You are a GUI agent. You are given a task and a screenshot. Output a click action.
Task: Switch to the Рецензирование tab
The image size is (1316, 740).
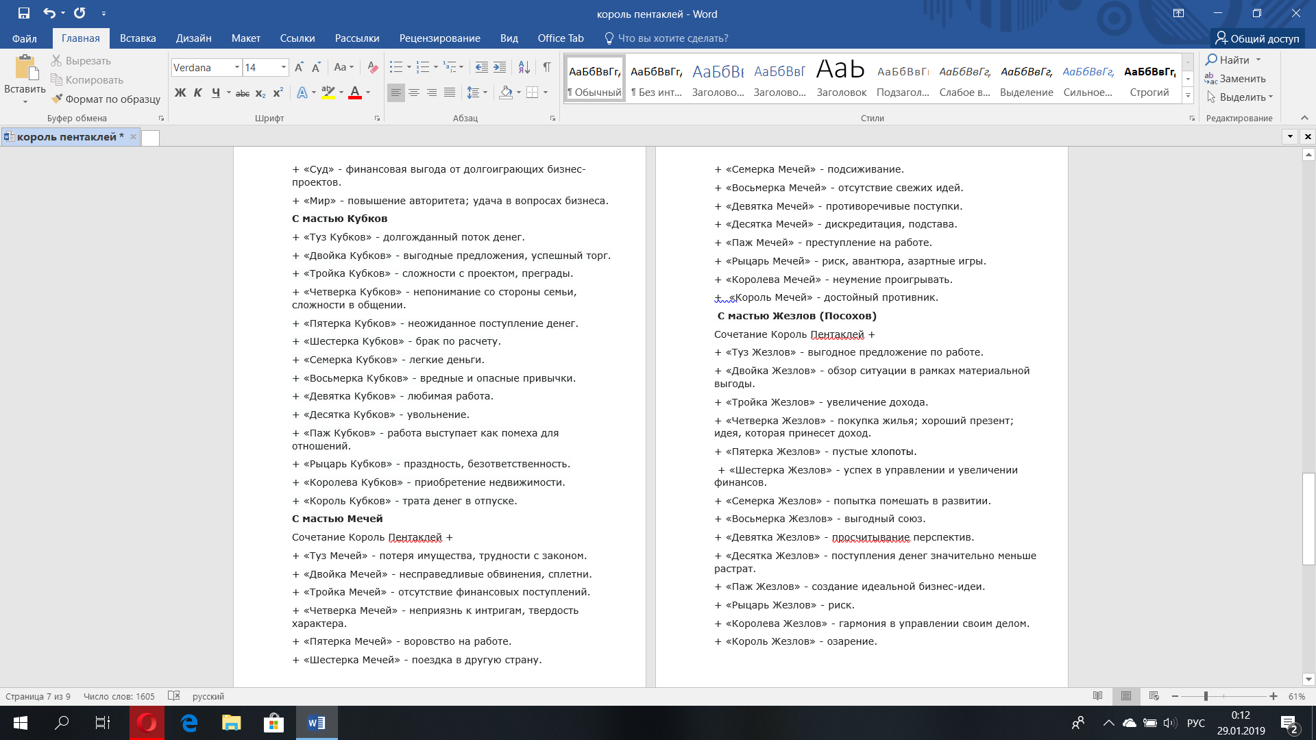439,38
